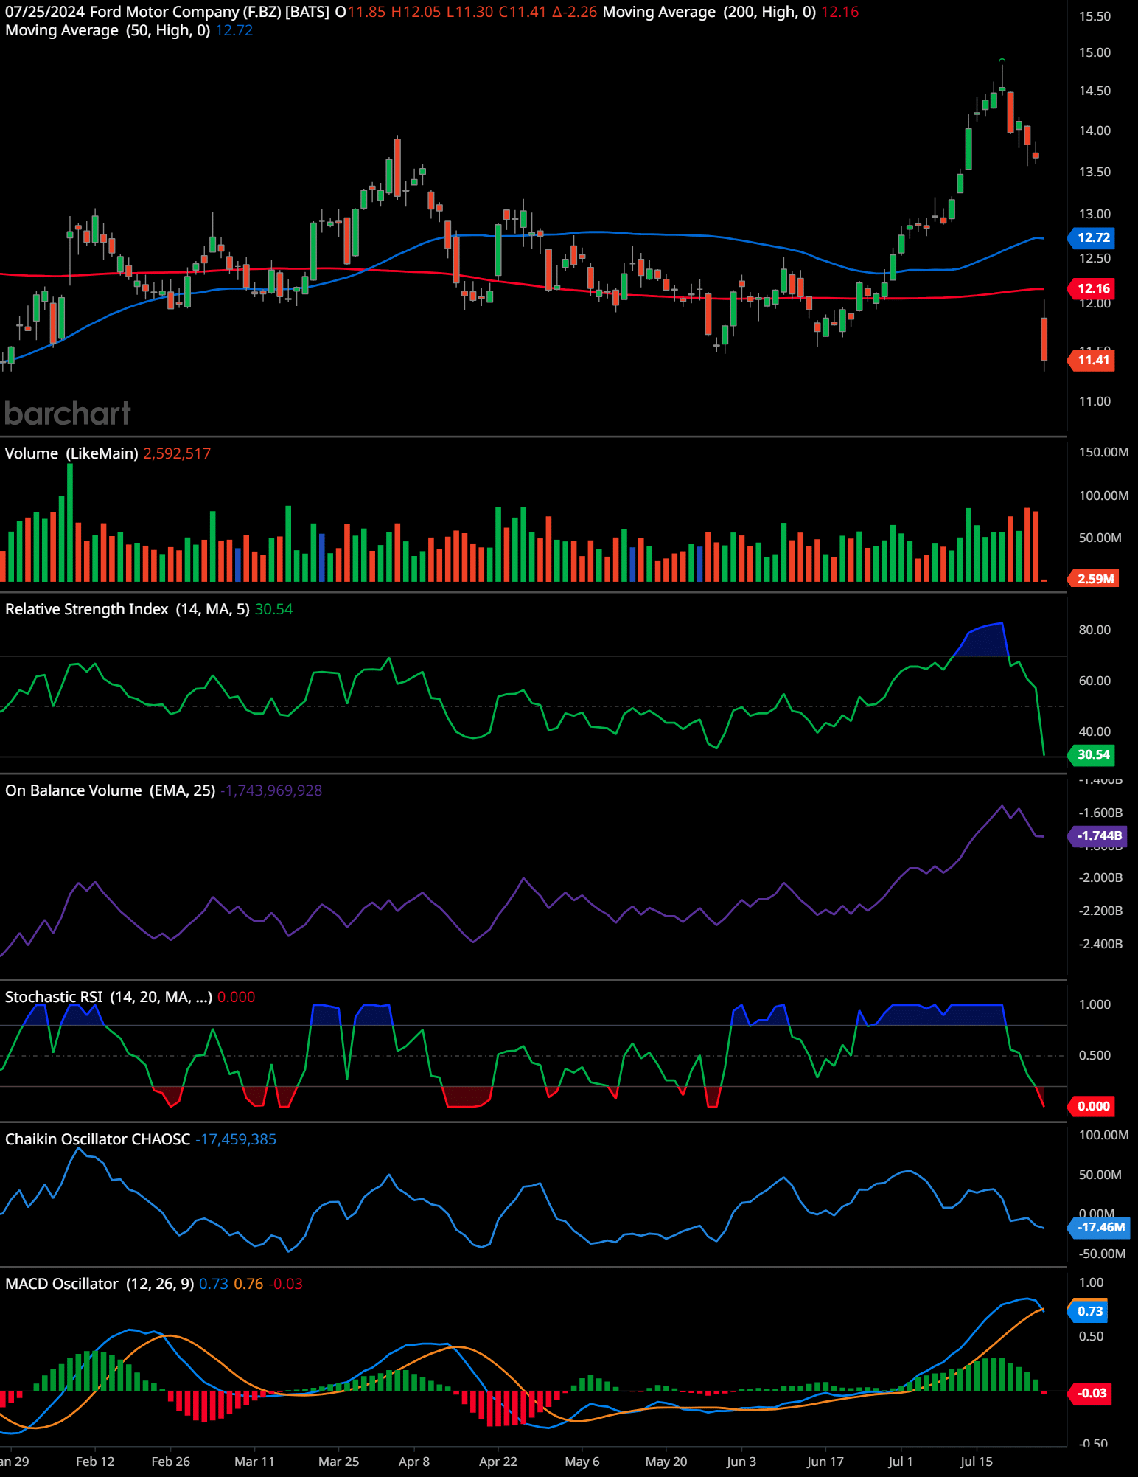Select the Moving Average (200, High, 0) label
Viewport: 1138px width, 1477px height.
click(x=709, y=12)
